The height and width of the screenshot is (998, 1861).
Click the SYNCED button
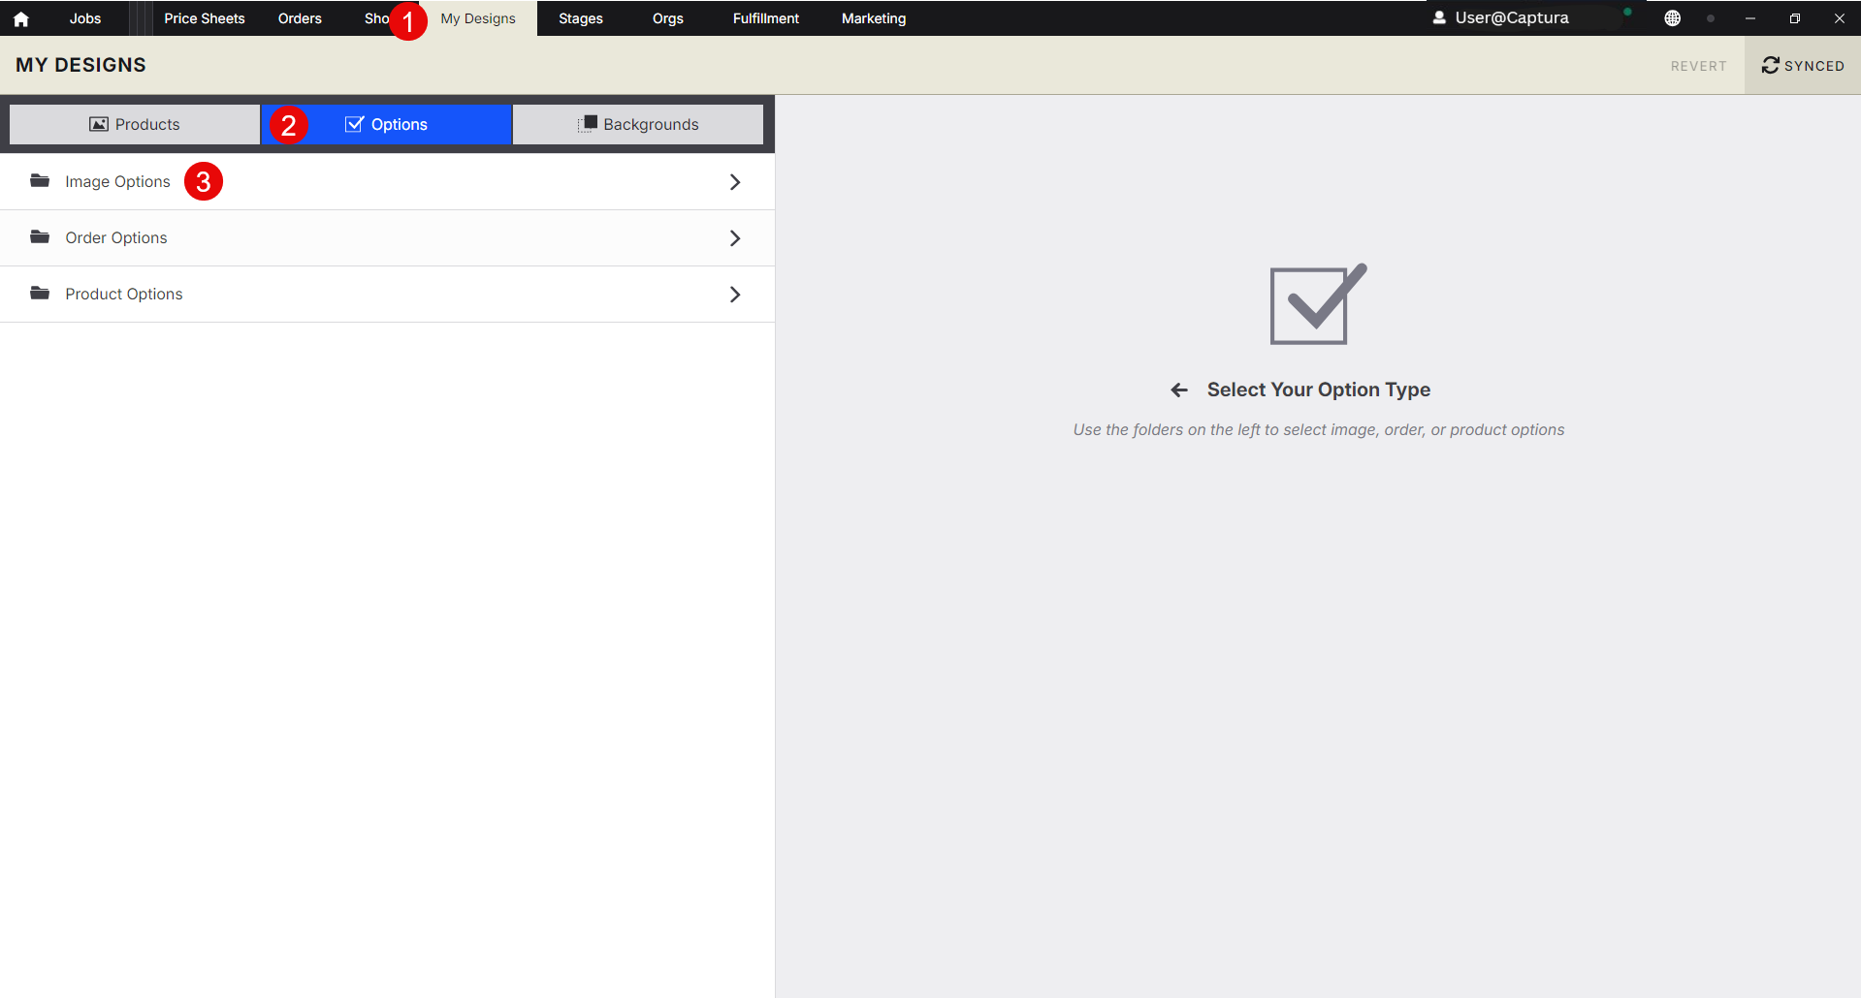(x=1803, y=65)
